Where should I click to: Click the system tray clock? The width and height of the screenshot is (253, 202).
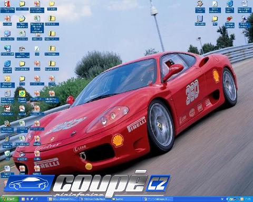tap(248, 199)
